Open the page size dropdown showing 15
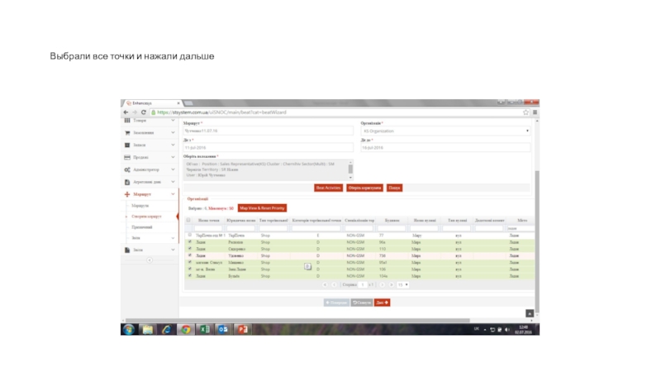661x372 pixels. (x=402, y=284)
